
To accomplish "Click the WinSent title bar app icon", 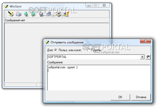I will (x=6, y=6).
